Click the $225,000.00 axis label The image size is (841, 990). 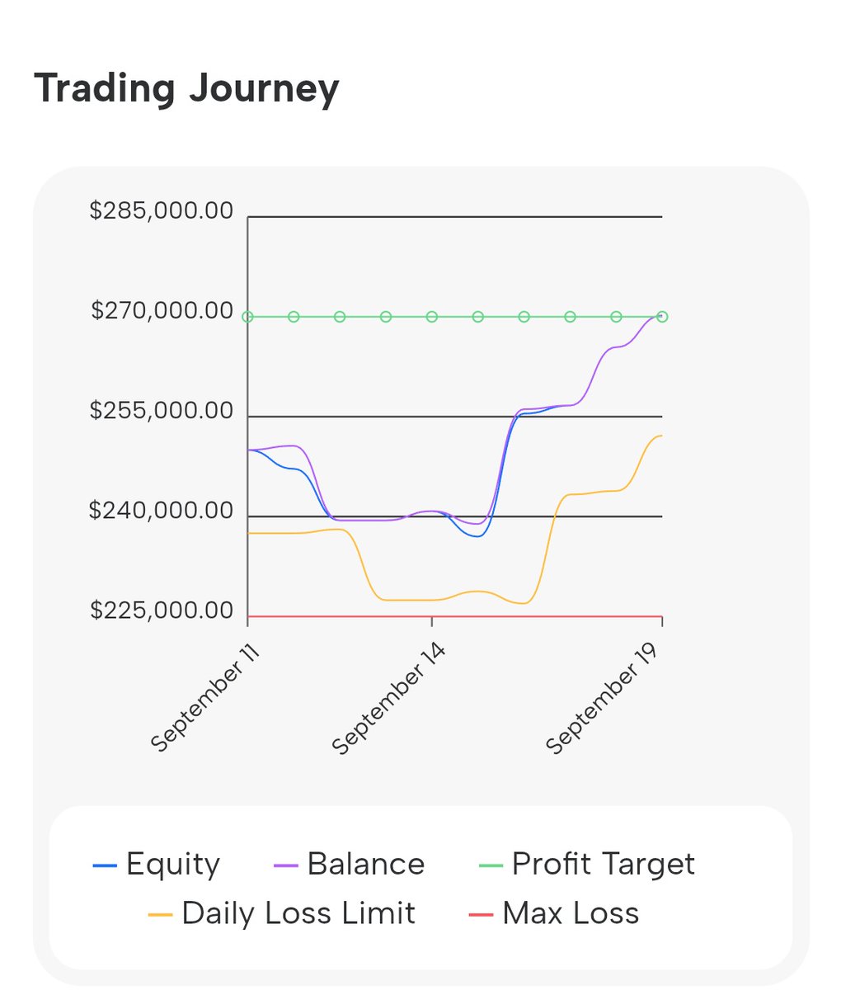pos(162,611)
